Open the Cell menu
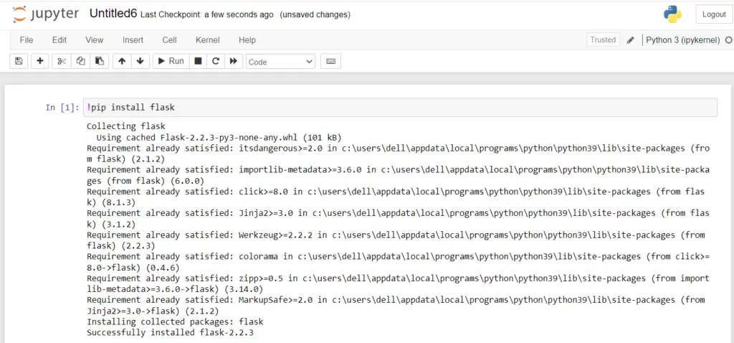This screenshot has width=734, height=343. pyautogui.click(x=169, y=40)
